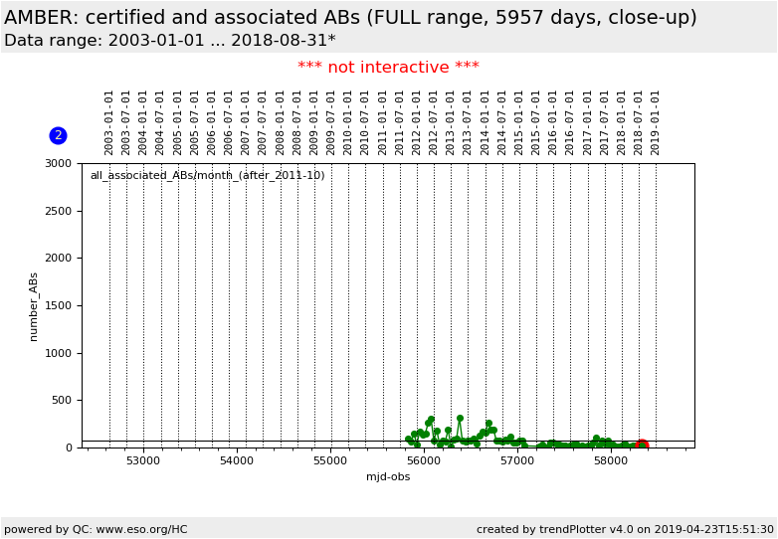Click the Data range 2003-01-01 to 2018-08-31 text

coord(169,41)
